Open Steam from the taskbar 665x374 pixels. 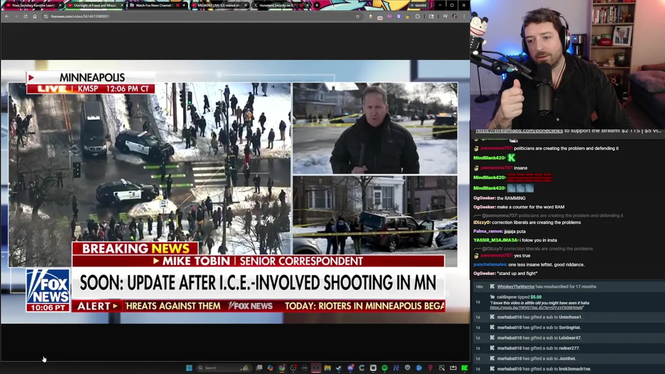339,368
